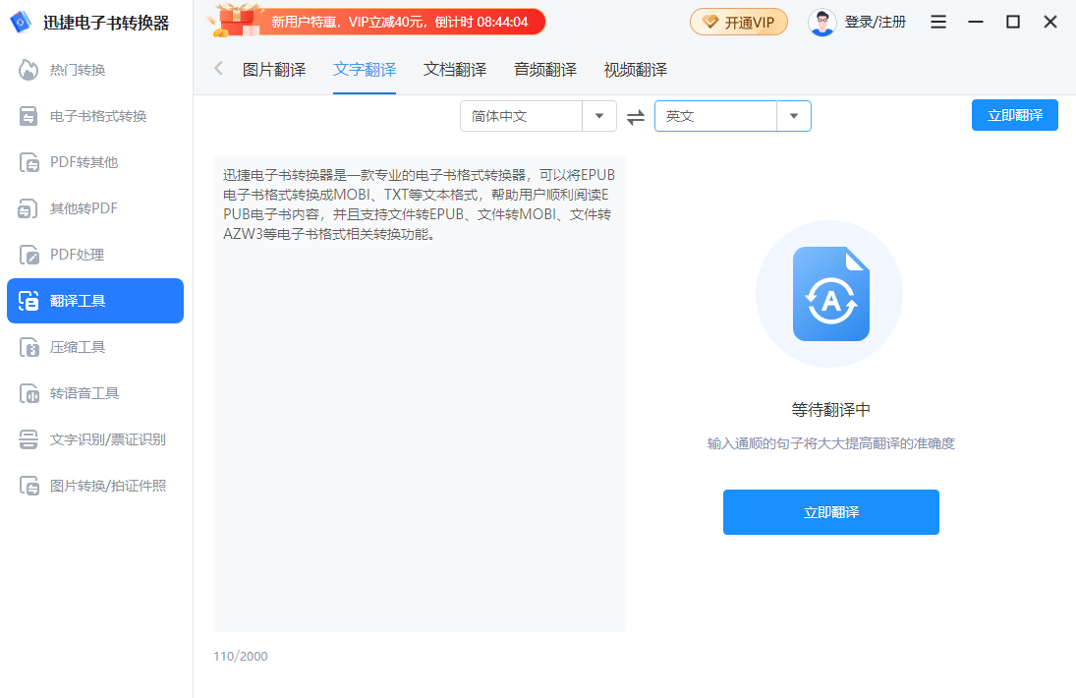Open 热门转换 in the sidebar
This screenshot has height=698, width=1076.
[95, 70]
